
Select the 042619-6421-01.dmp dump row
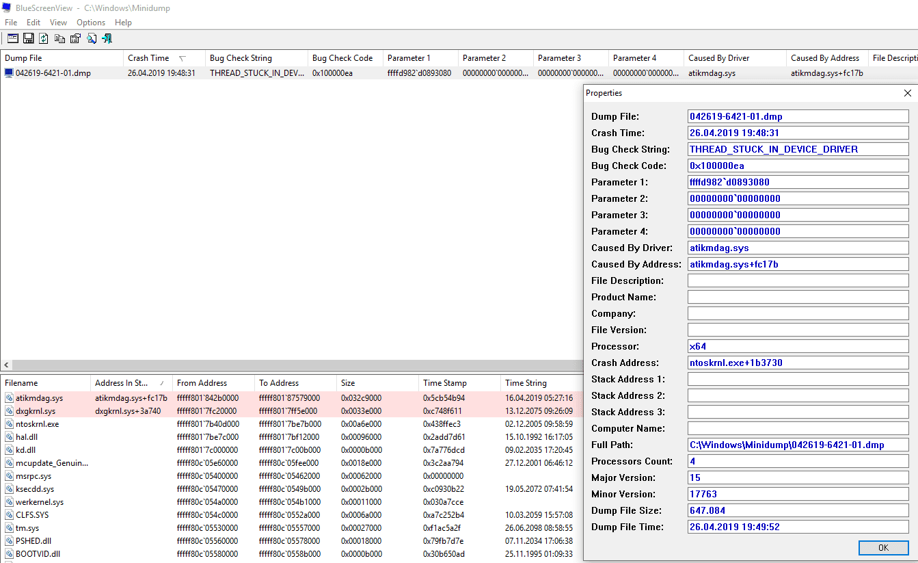[x=291, y=73]
